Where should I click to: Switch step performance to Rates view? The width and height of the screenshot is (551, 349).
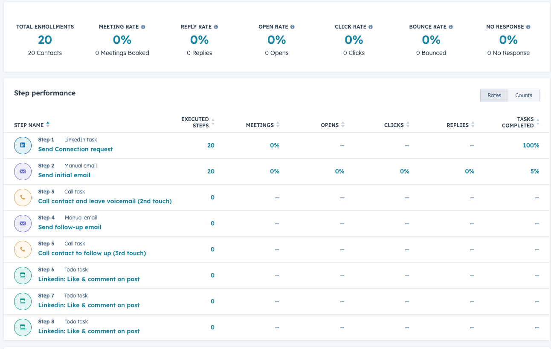pyautogui.click(x=494, y=95)
